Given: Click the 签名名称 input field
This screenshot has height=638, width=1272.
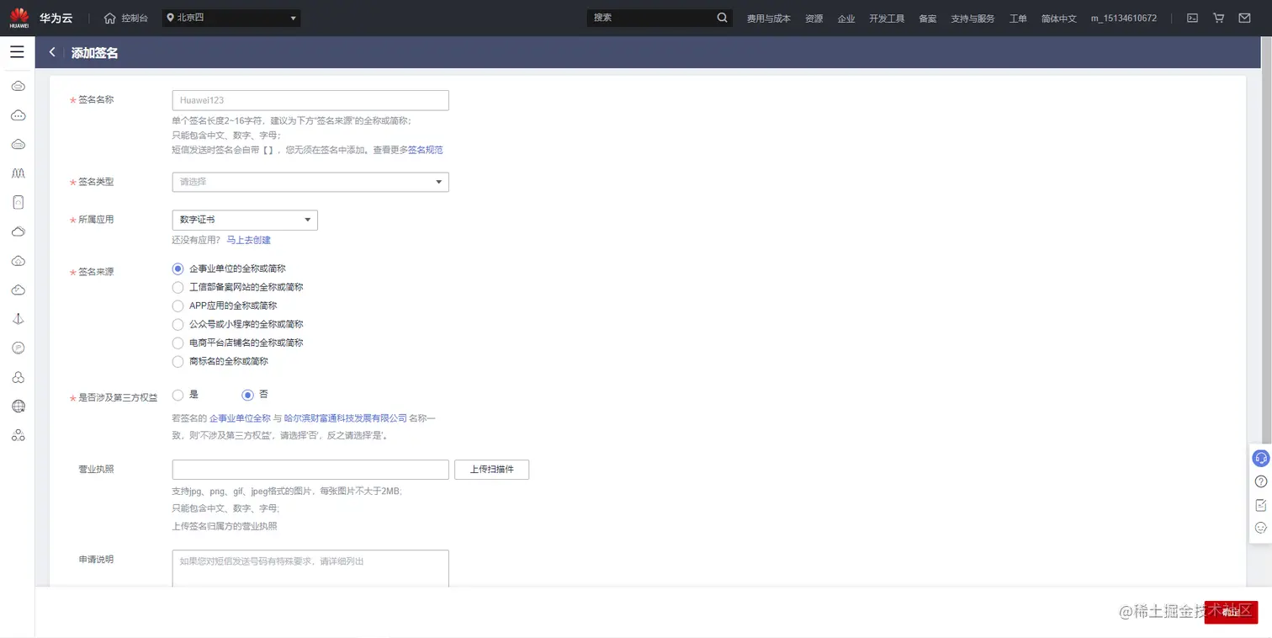Looking at the screenshot, I should coord(310,100).
